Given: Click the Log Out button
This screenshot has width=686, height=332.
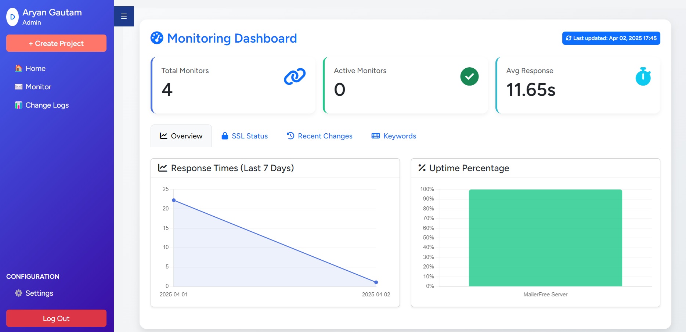Looking at the screenshot, I should [x=56, y=318].
